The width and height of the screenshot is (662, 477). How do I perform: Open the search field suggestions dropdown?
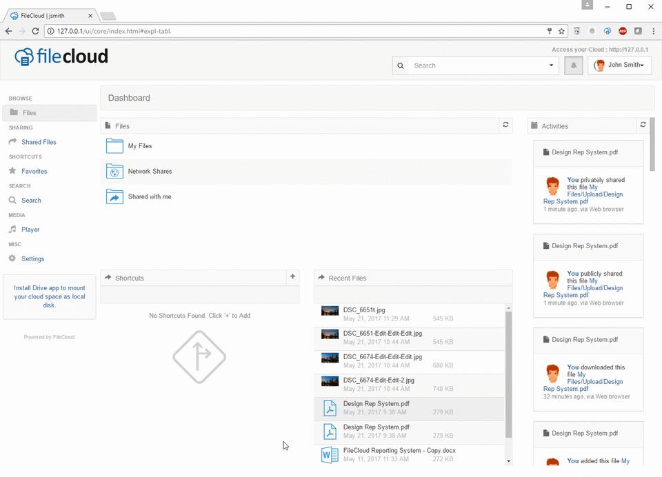[552, 65]
